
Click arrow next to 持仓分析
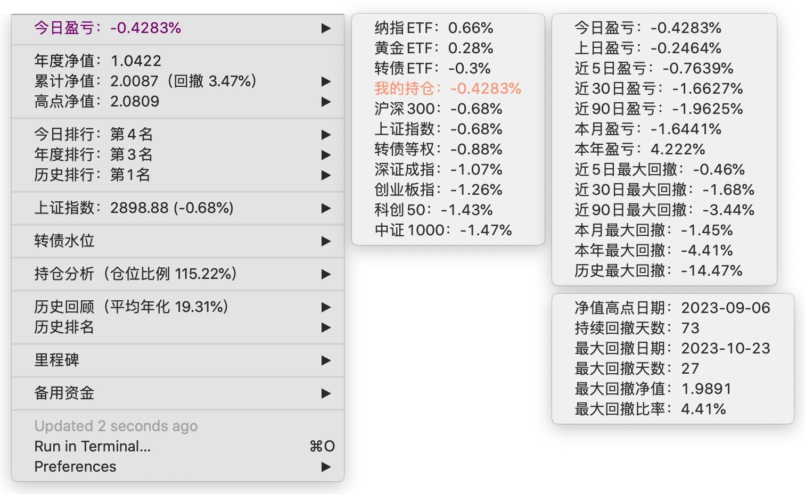click(x=326, y=274)
